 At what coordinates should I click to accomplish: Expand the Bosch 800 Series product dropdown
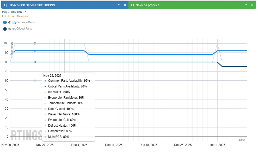(119, 5)
